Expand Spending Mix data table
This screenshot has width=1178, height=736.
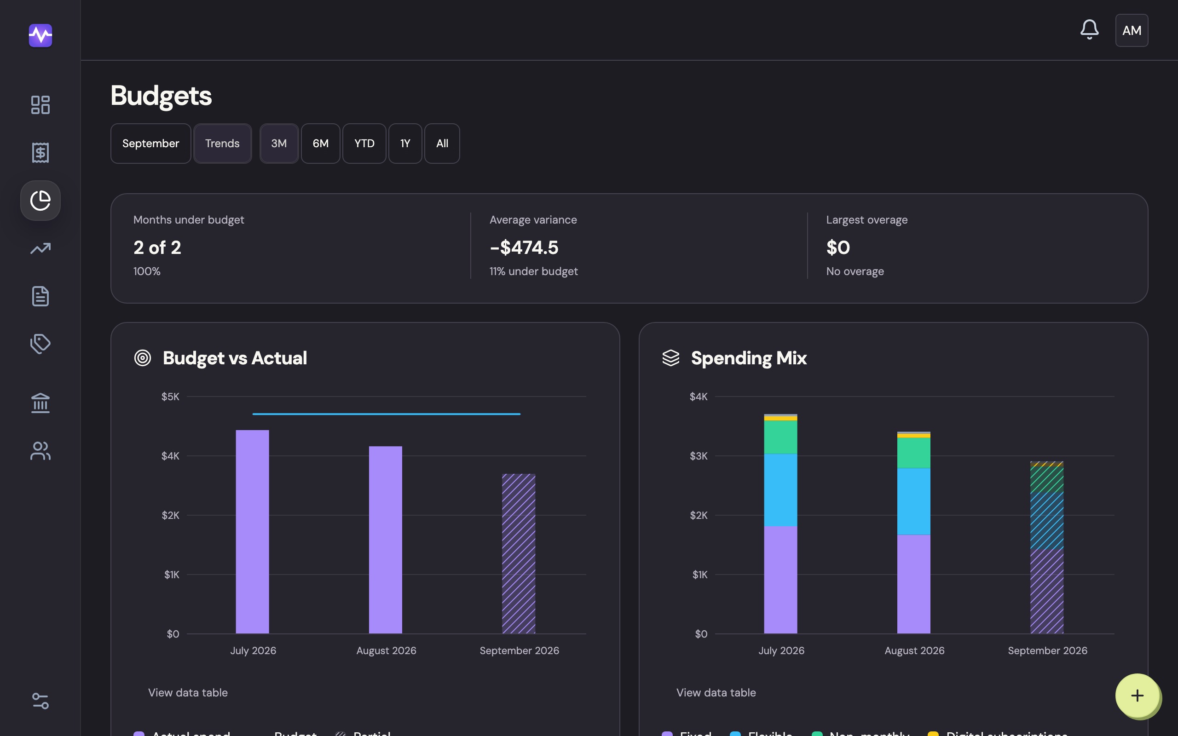(716, 693)
